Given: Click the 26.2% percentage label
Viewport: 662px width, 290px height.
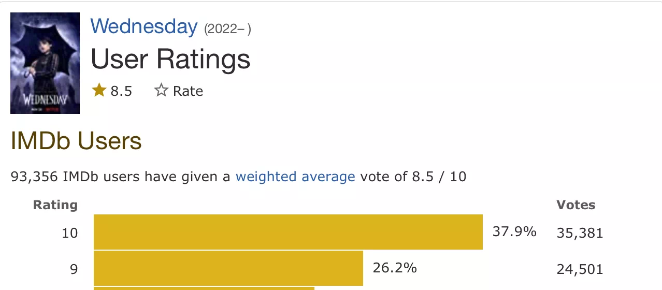Looking at the screenshot, I should point(395,268).
